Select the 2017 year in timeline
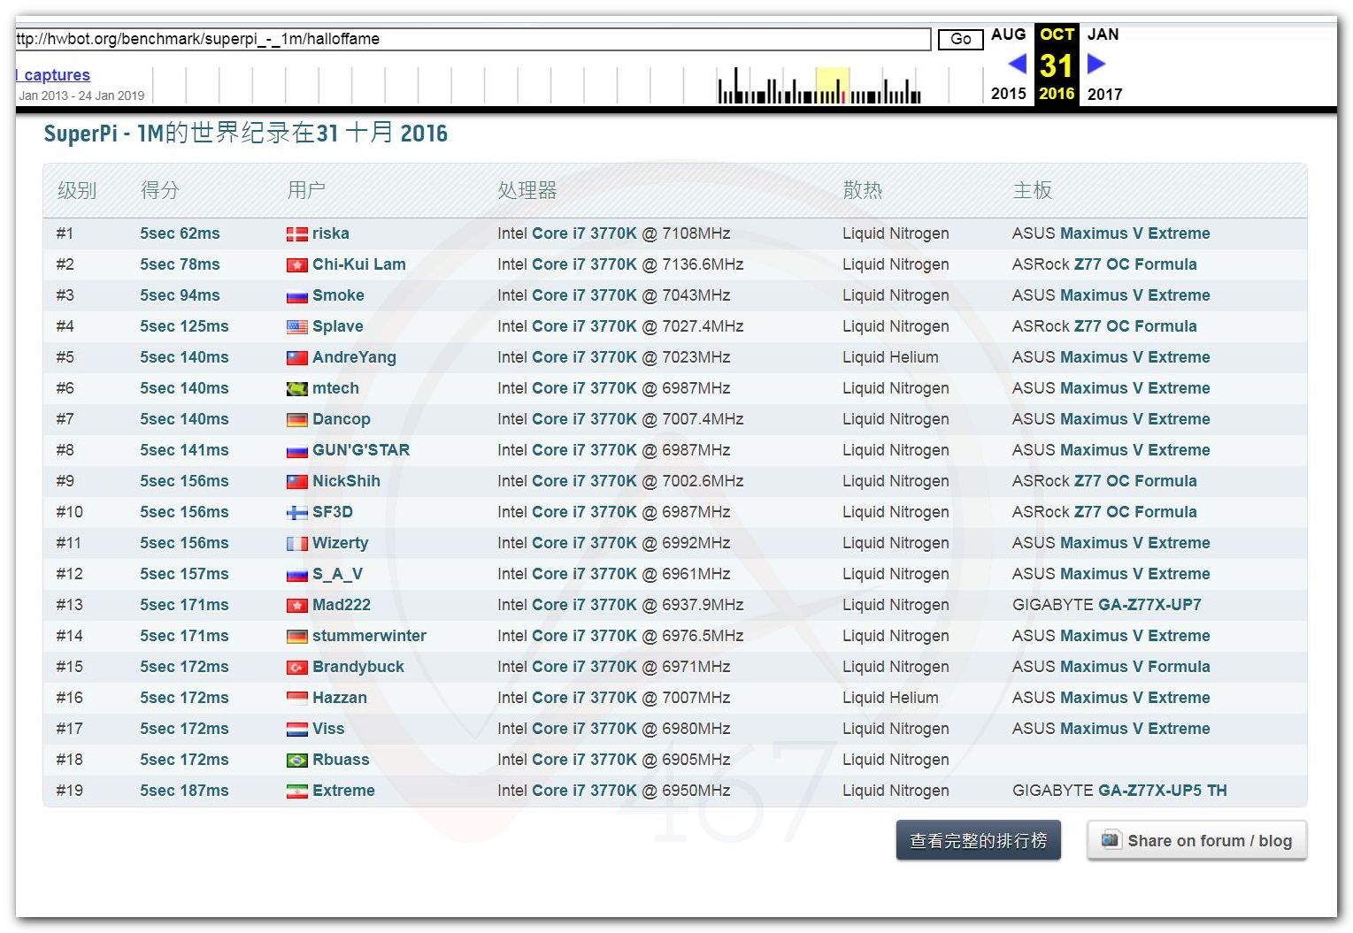1353x933 pixels. tap(1103, 94)
